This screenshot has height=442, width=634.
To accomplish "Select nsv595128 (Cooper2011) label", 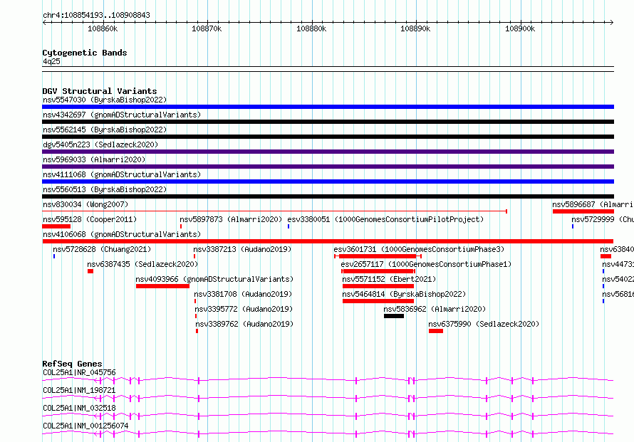I will coord(90,219).
